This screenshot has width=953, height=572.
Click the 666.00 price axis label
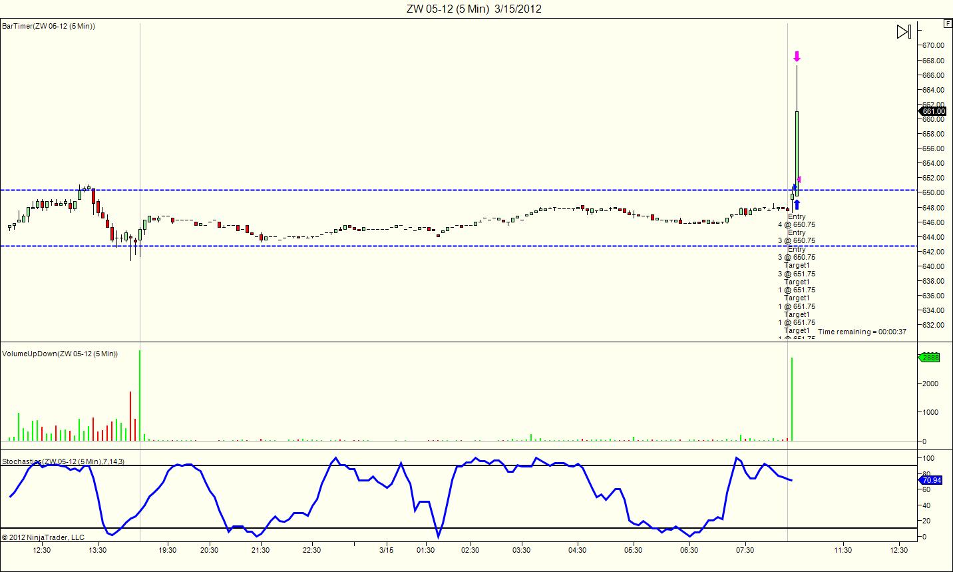click(934, 75)
